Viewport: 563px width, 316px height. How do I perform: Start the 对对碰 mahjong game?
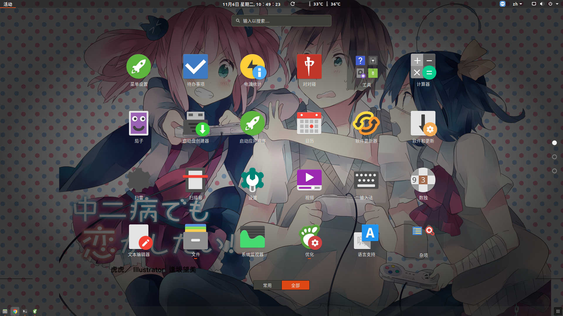[x=309, y=71]
